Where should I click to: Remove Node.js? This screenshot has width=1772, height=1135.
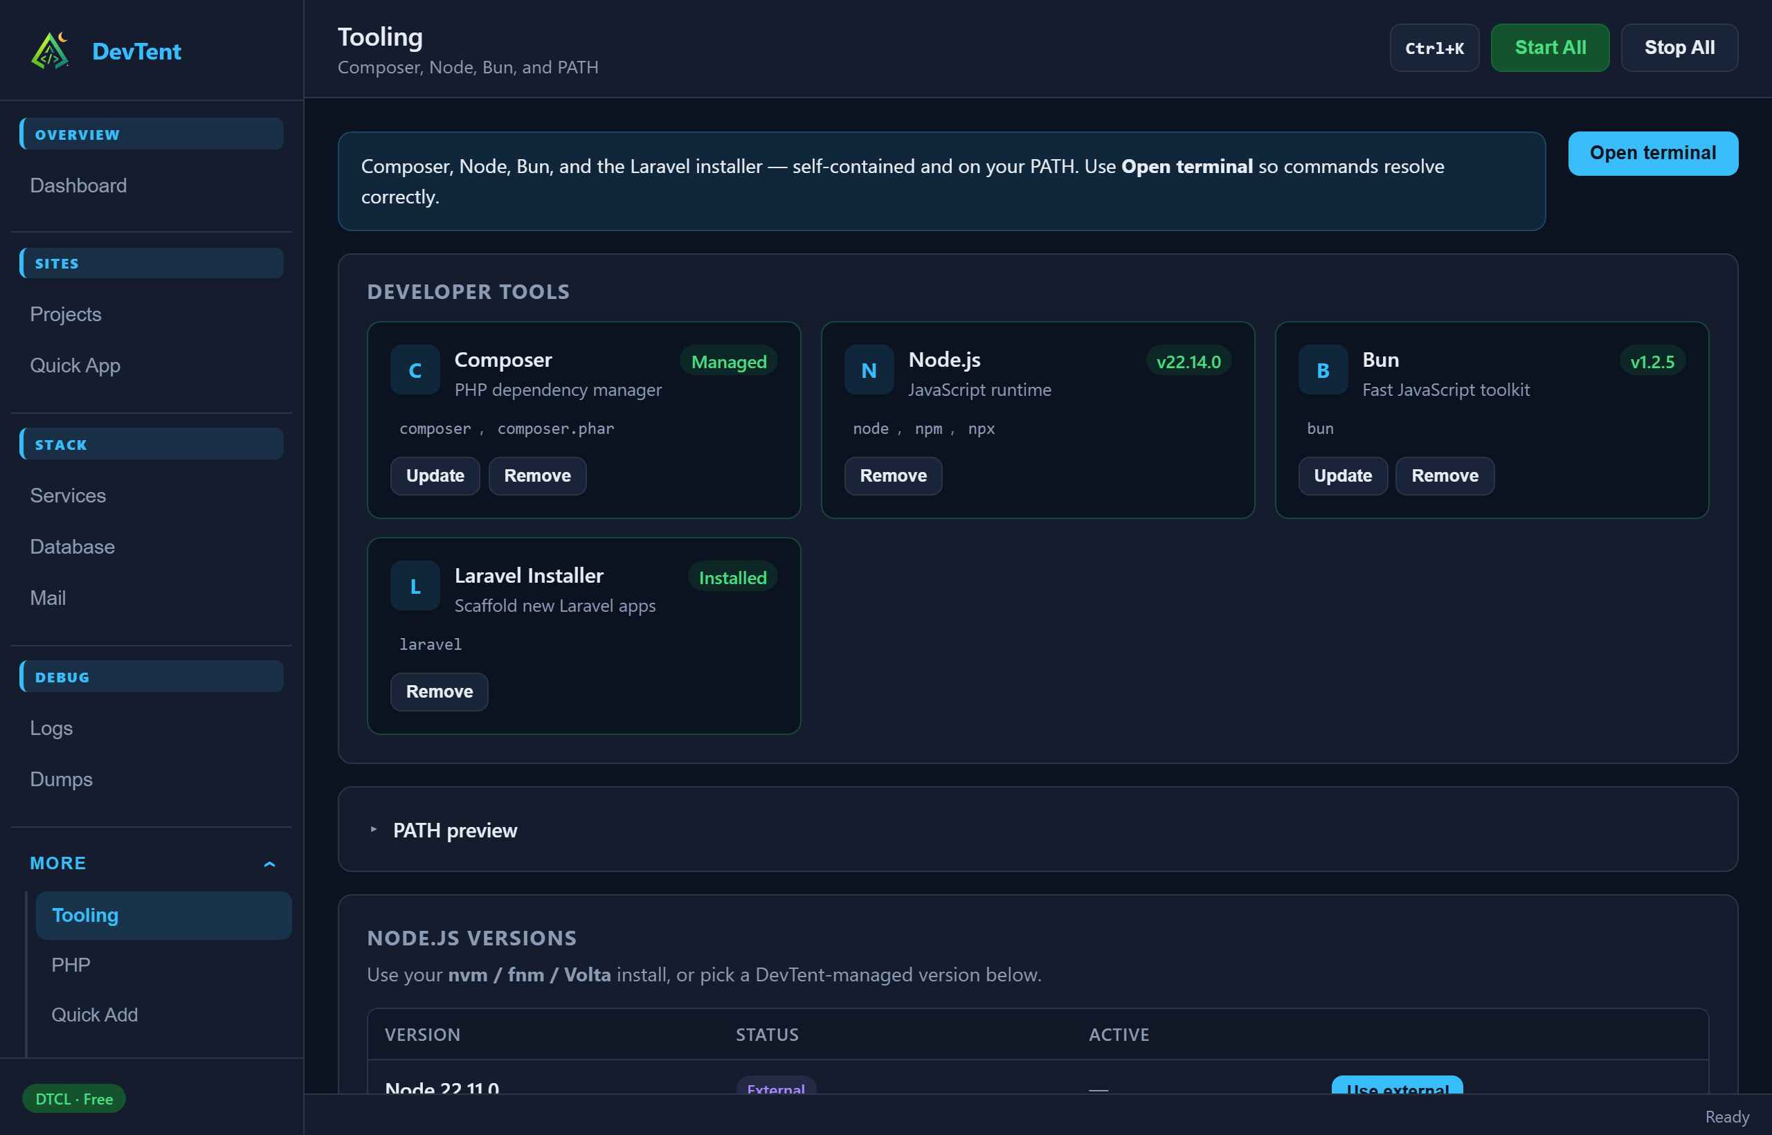(894, 476)
